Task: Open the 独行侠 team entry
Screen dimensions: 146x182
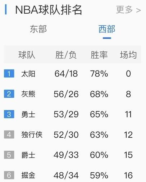Action: tap(32, 135)
